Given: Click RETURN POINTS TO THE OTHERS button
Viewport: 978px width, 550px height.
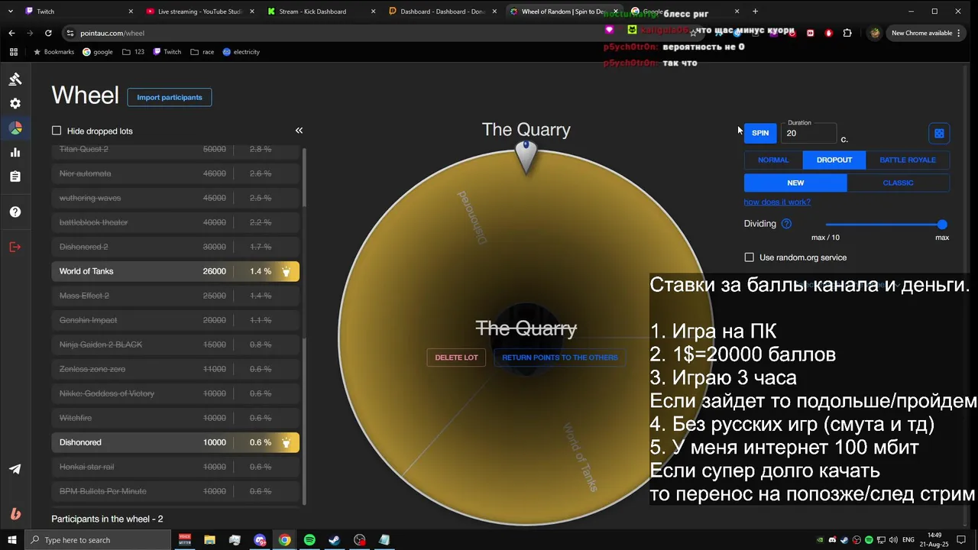Looking at the screenshot, I should coord(560,357).
